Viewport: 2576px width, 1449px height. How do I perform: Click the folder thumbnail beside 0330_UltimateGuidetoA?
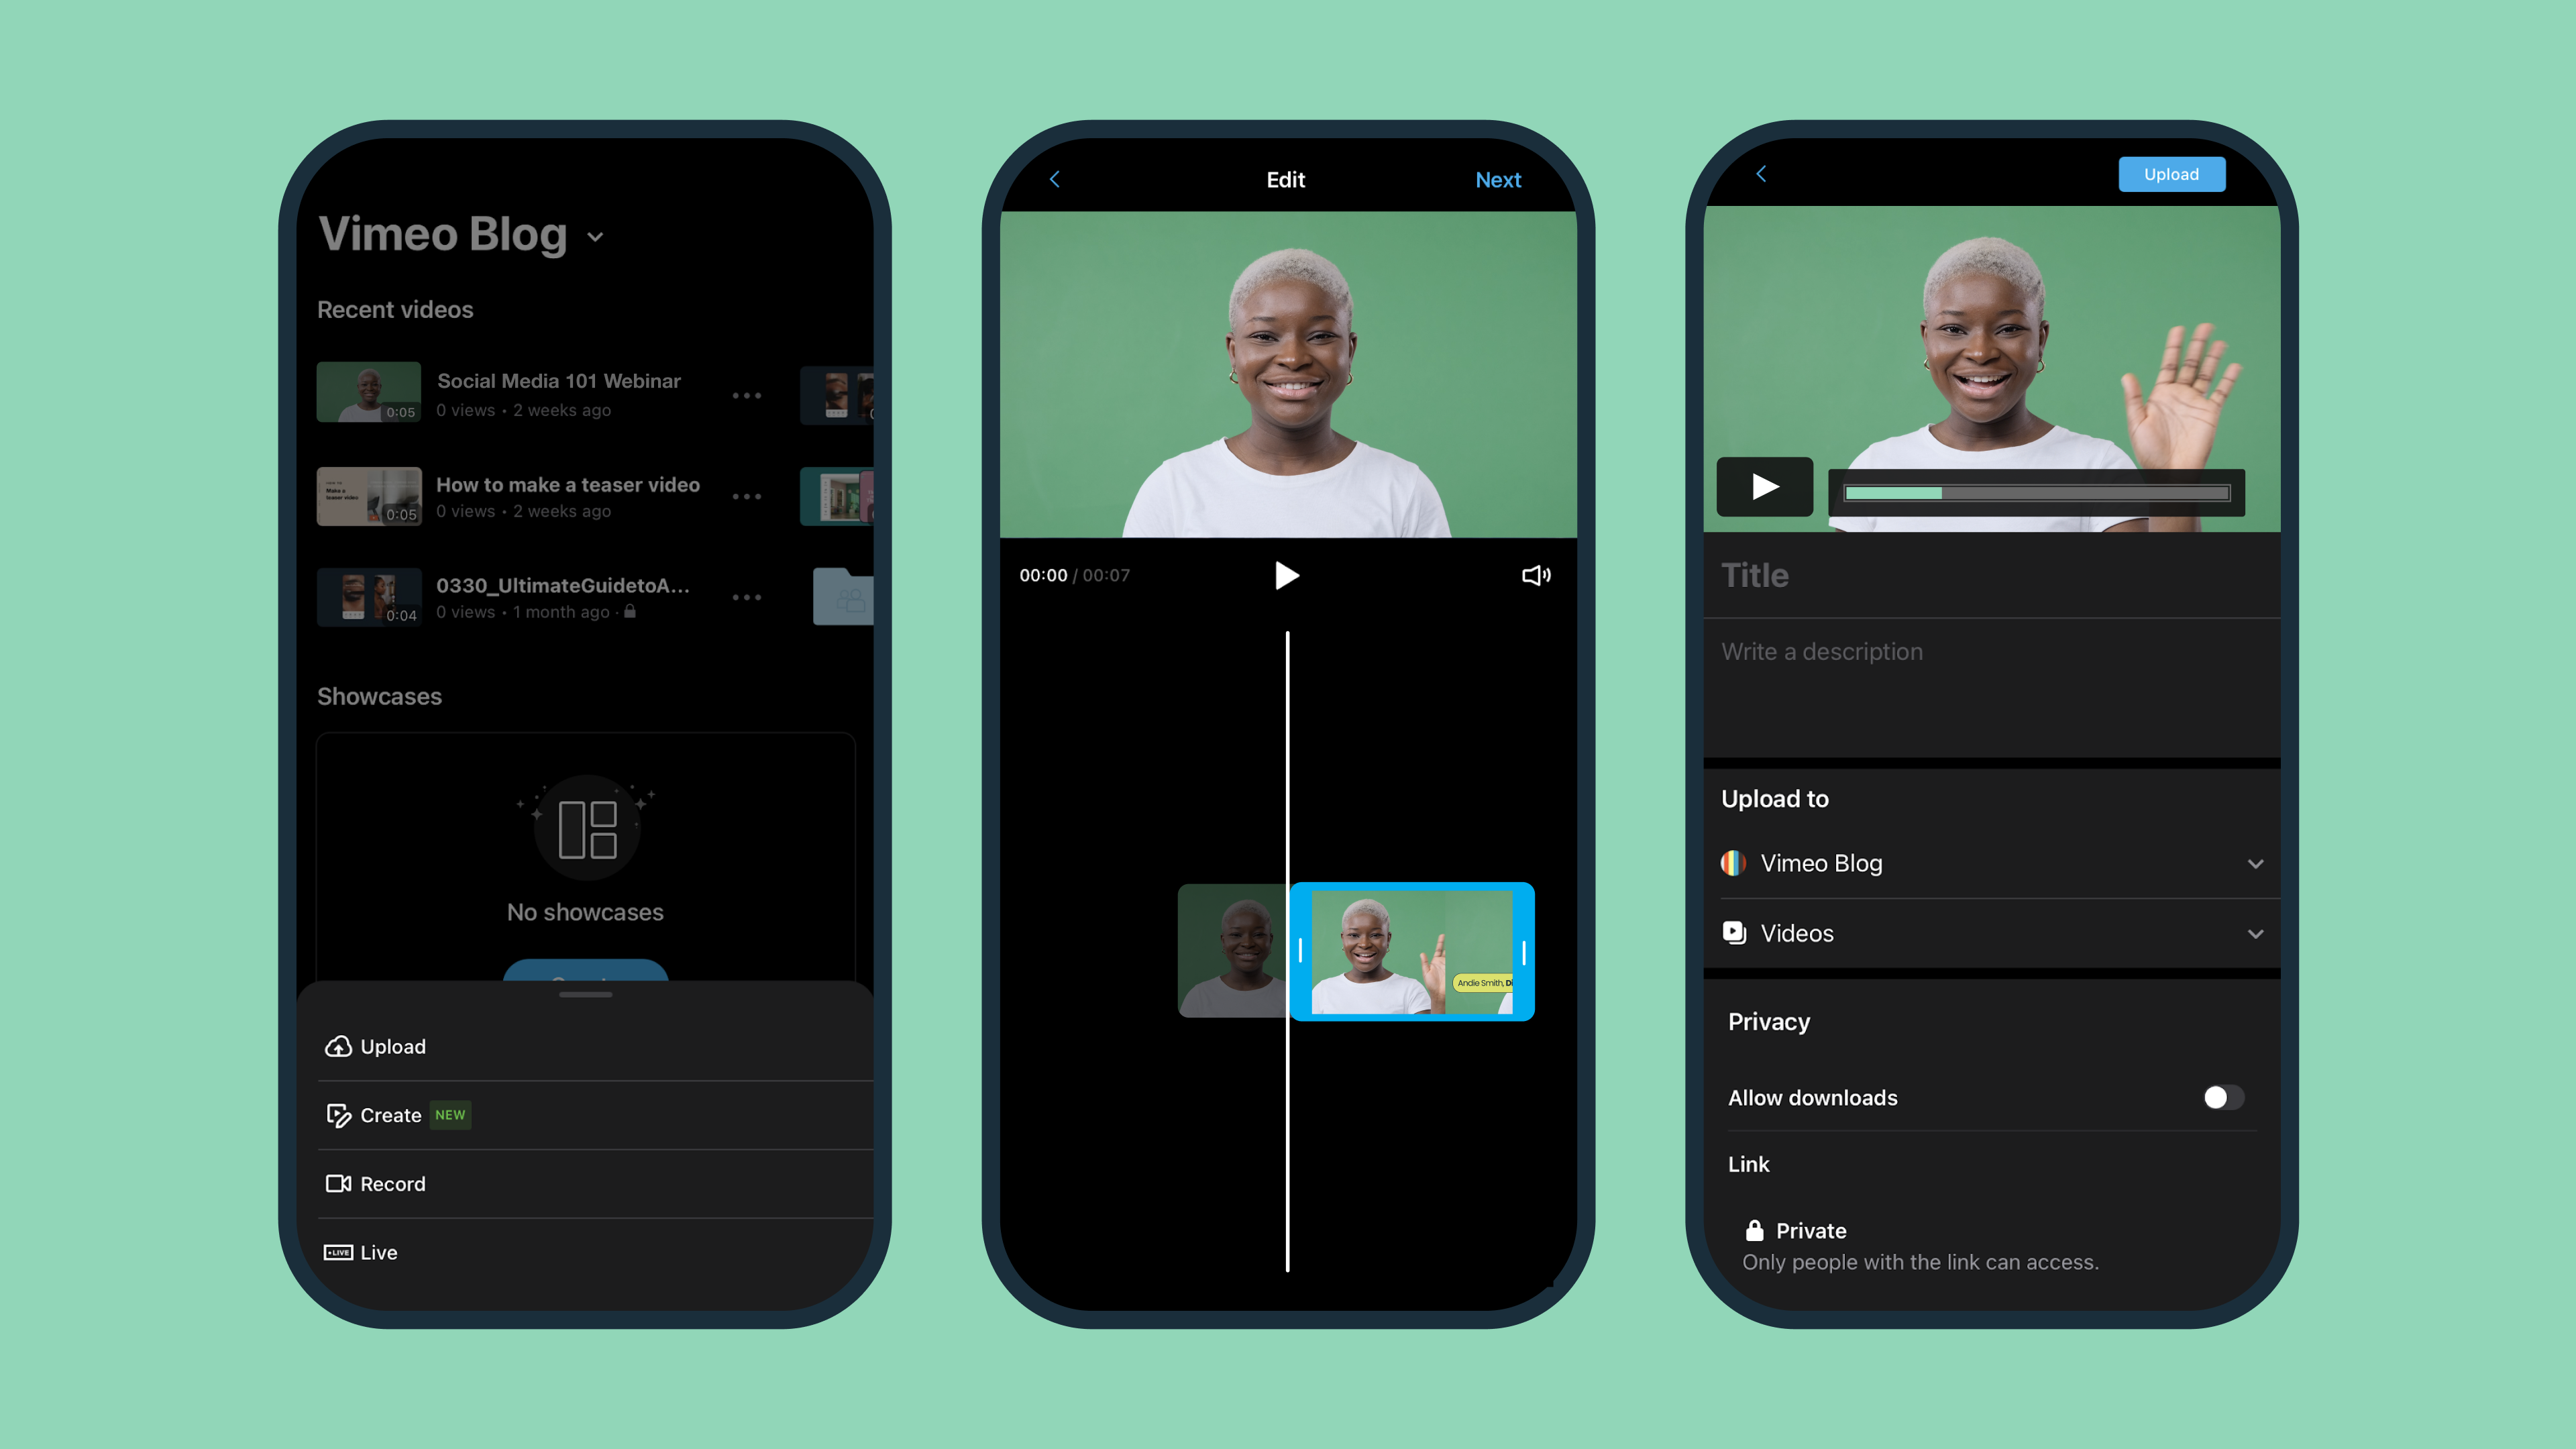(843, 597)
